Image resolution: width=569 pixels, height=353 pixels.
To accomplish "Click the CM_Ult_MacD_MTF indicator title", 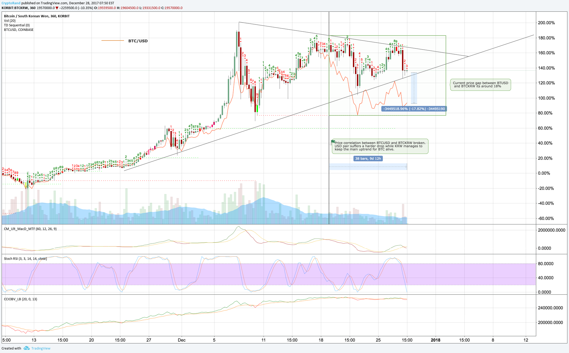I will 30,229.
